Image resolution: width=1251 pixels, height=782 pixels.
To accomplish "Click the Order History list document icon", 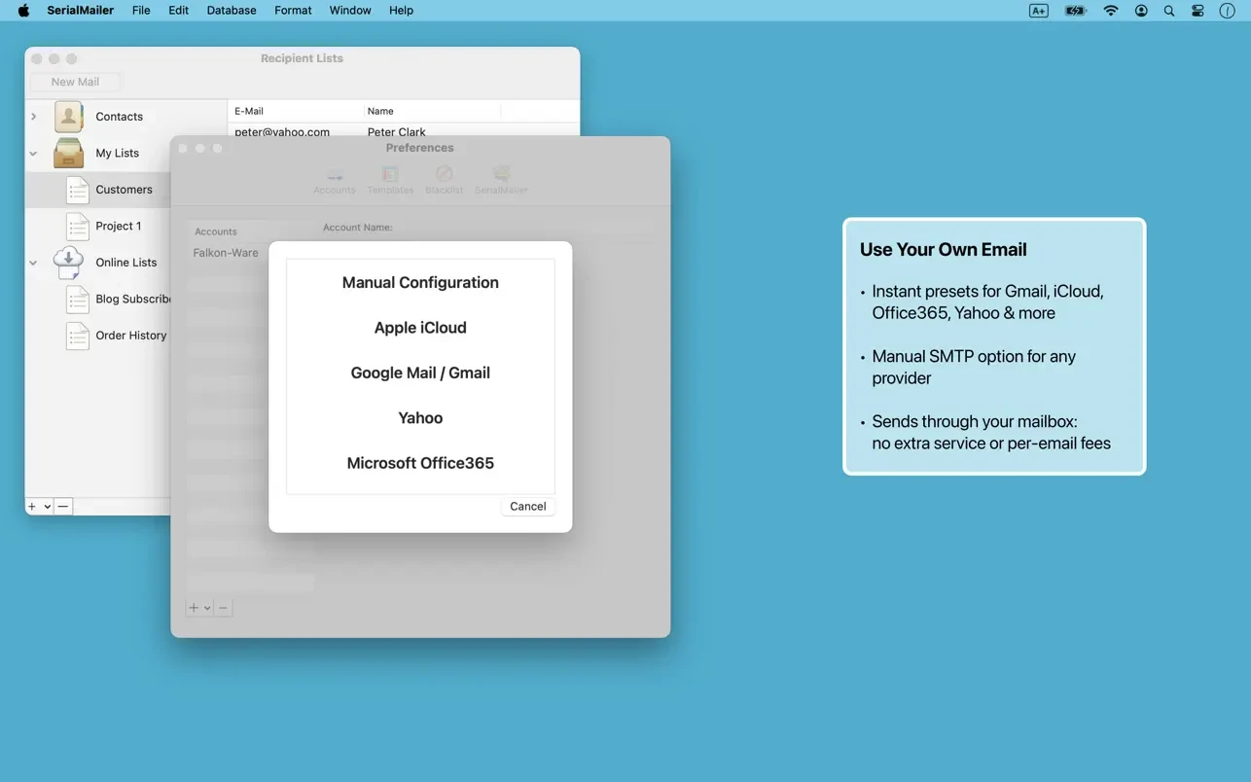I will tap(78, 336).
